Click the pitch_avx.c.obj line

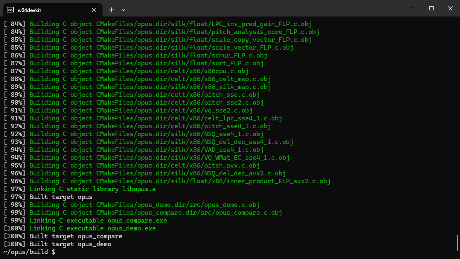[132, 165]
